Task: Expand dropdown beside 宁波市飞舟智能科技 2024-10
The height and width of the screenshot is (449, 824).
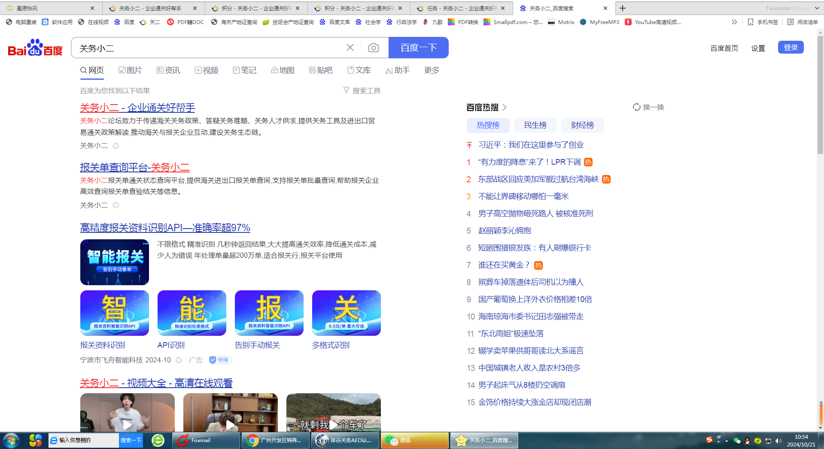Action: pyautogui.click(x=179, y=360)
